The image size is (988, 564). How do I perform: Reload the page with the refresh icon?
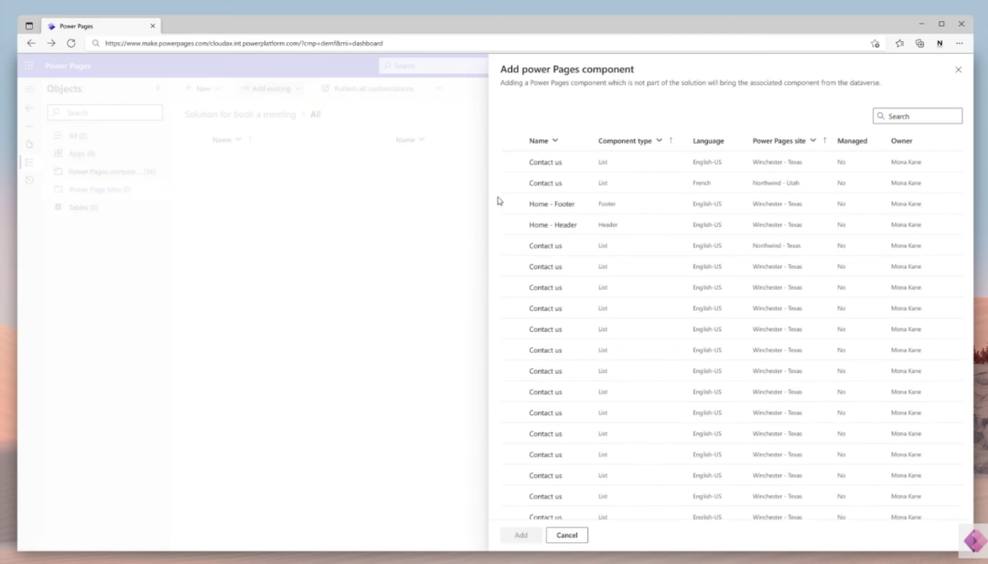(71, 44)
